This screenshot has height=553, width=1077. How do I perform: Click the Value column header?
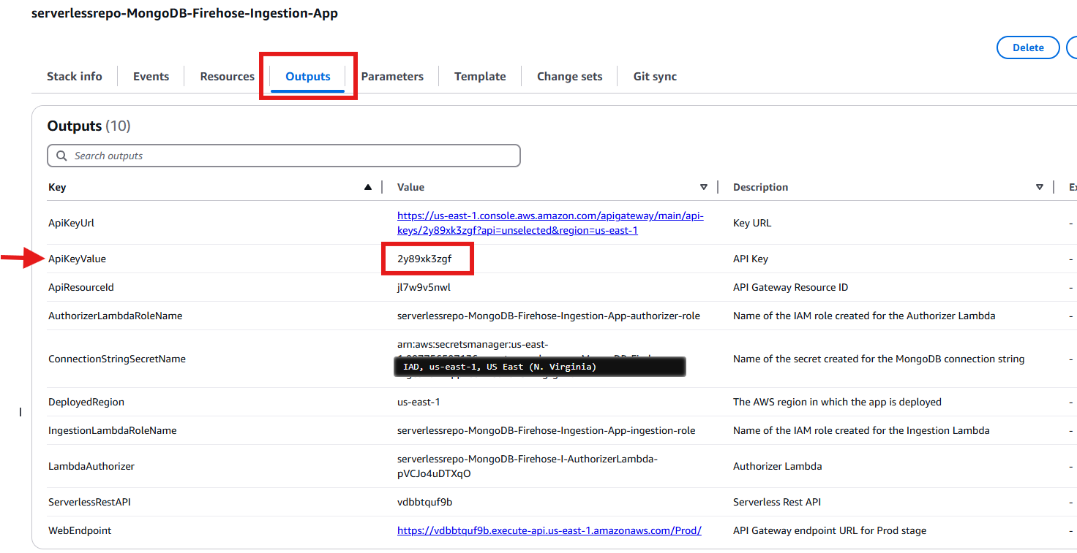click(410, 187)
